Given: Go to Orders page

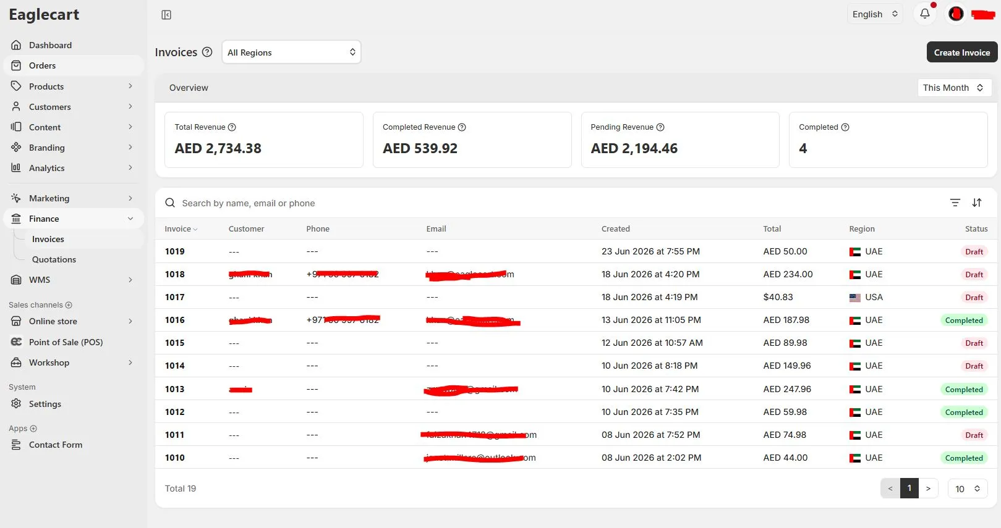Looking at the screenshot, I should tap(42, 65).
